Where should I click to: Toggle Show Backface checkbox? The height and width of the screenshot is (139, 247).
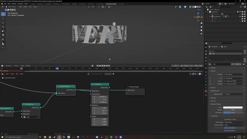click(225, 131)
